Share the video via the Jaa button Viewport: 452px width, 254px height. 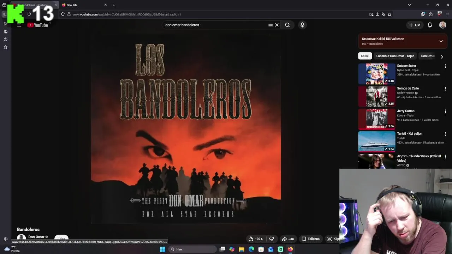point(288,239)
